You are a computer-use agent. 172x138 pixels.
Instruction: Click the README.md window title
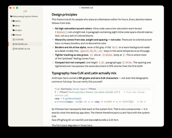(x=87, y=8)
